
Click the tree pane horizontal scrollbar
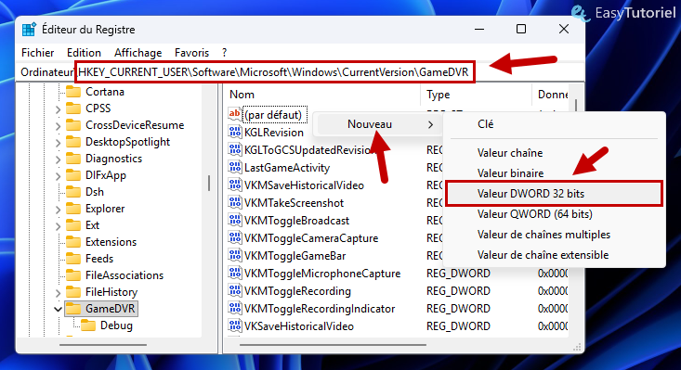click(x=103, y=345)
